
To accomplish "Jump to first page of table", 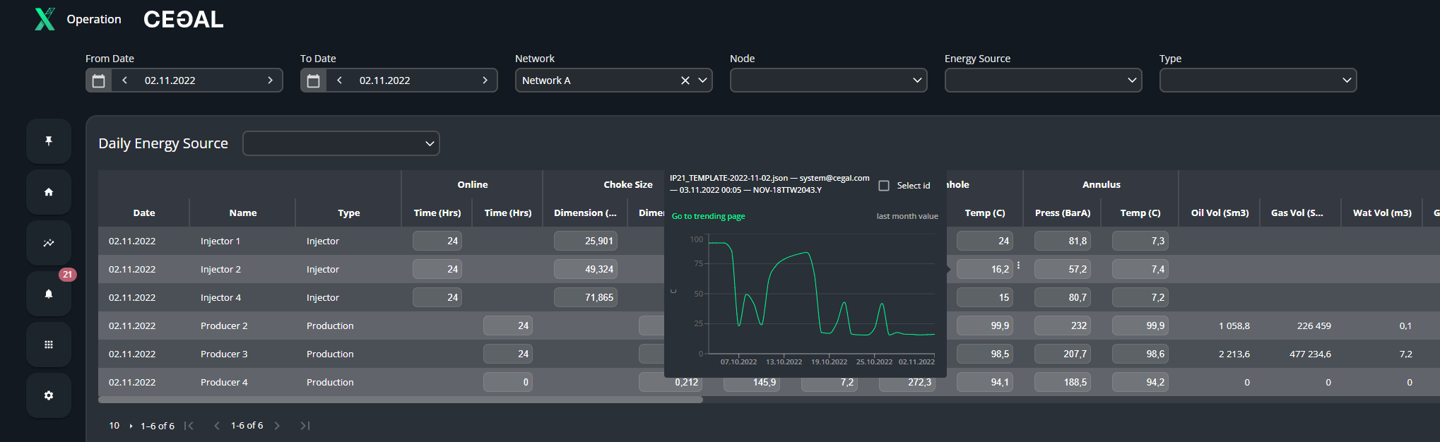I will tap(189, 426).
